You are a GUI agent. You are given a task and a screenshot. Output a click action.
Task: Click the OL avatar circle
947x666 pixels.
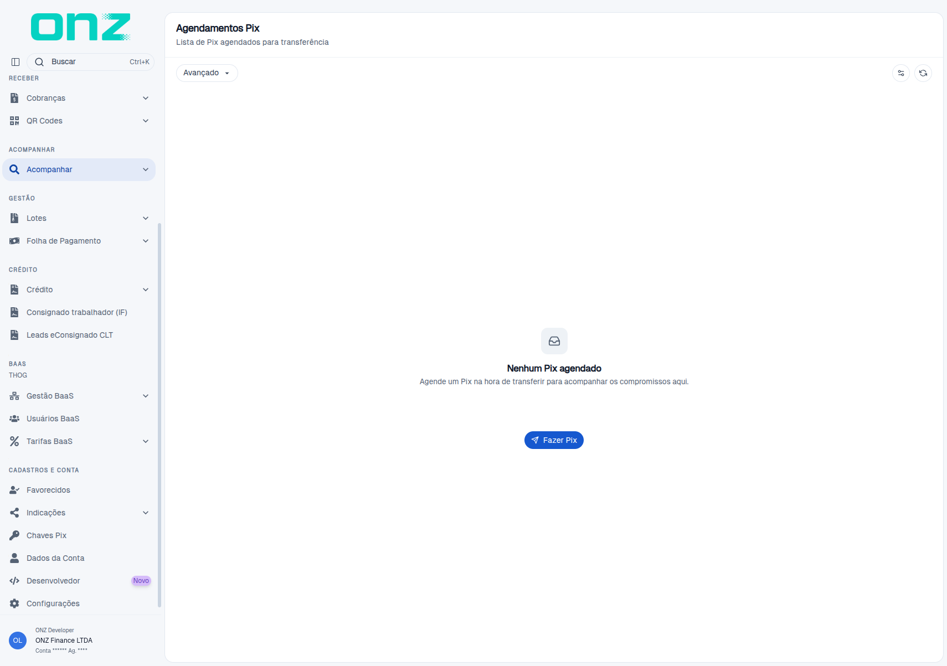(18, 641)
